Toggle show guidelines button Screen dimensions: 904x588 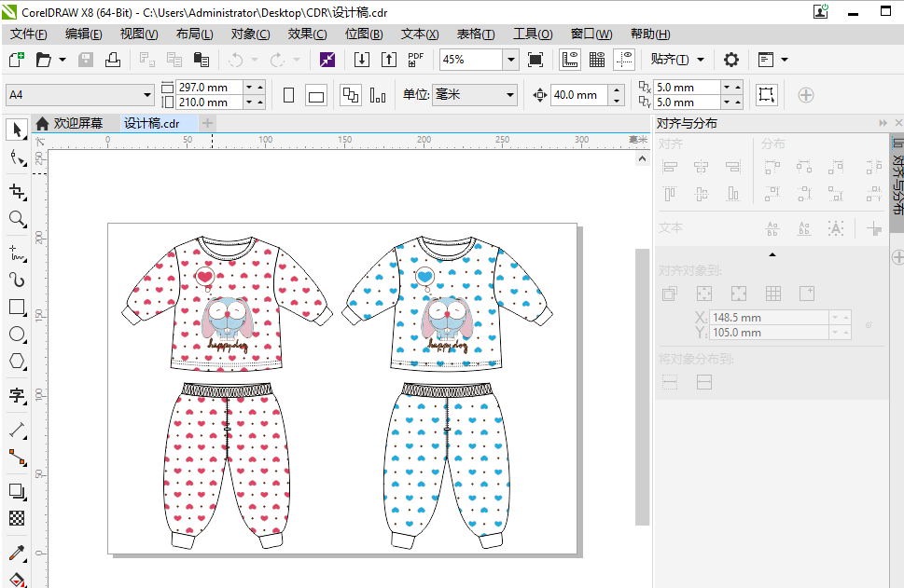(624, 60)
